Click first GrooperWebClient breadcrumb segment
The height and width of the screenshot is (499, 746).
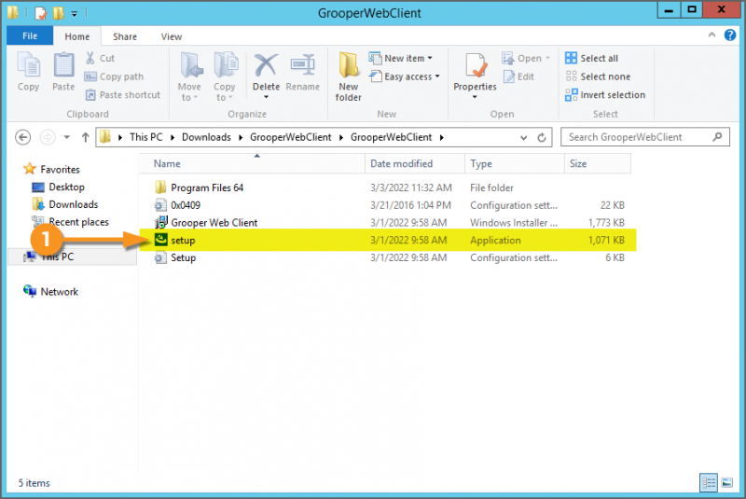tap(291, 137)
